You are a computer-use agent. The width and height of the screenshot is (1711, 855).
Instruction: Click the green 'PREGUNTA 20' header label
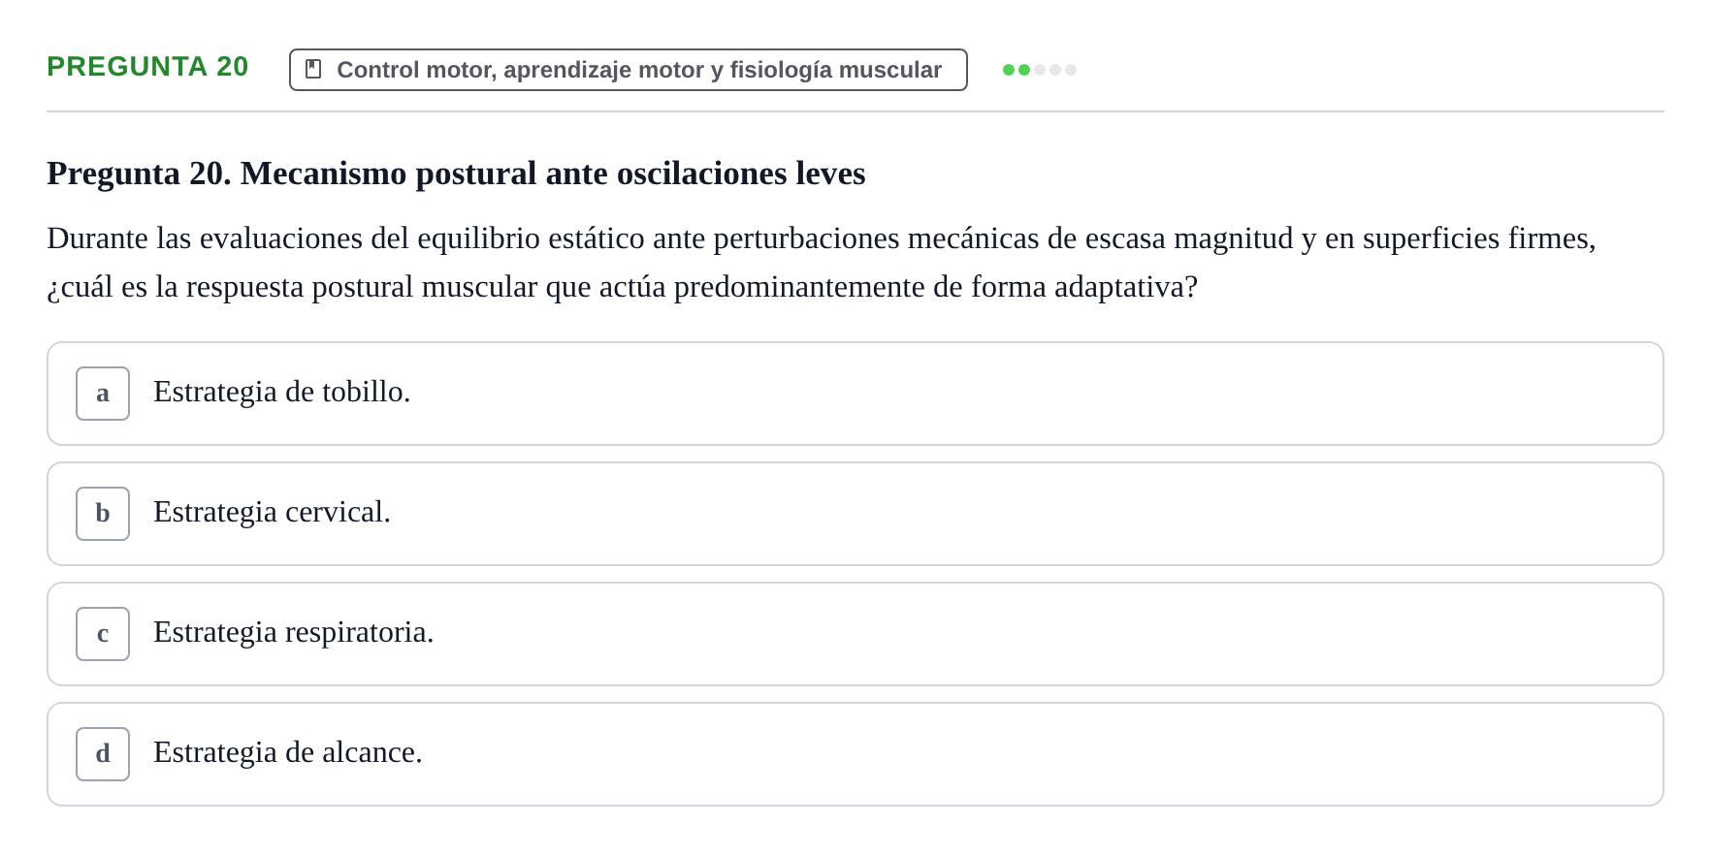147,66
